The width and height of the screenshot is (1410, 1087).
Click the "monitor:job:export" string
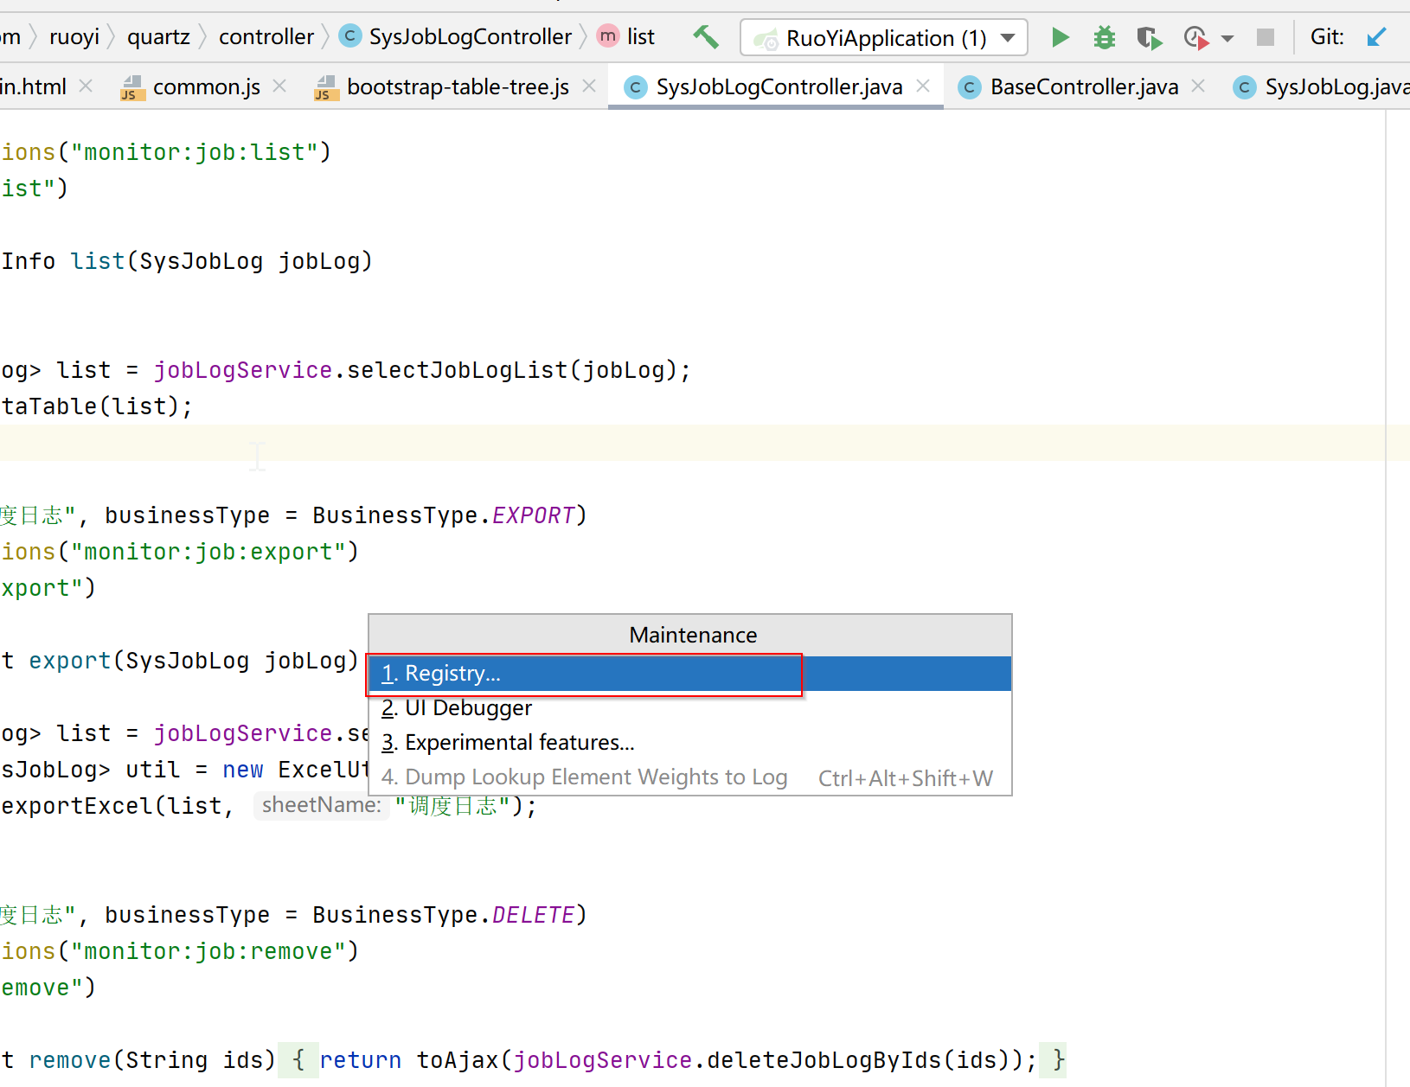pos(208,552)
